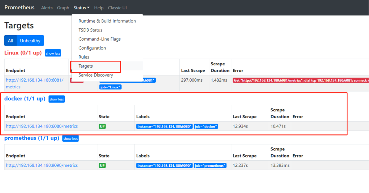
Task: Click UP state badge in docker row
Action: click(102, 127)
